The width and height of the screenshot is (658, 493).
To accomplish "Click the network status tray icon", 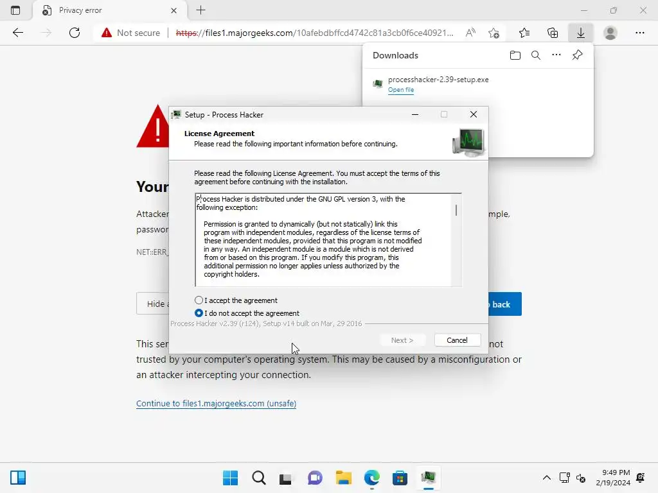I will pyautogui.click(x=564, y=478).
